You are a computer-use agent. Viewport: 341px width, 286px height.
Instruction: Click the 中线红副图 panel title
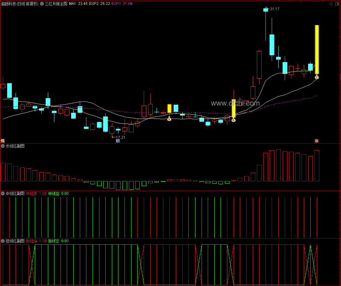pyautogui.click(x=15, y=193)
